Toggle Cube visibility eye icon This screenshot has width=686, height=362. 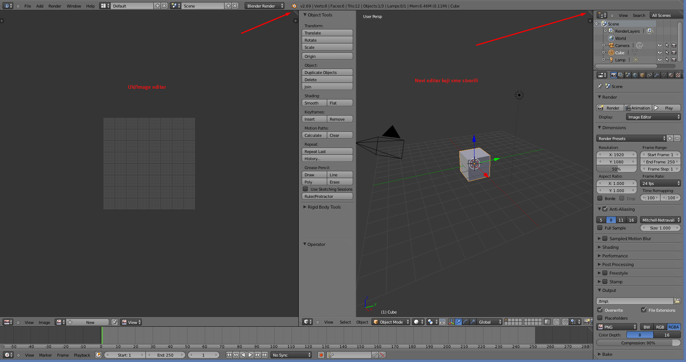(x=660, y=52)
